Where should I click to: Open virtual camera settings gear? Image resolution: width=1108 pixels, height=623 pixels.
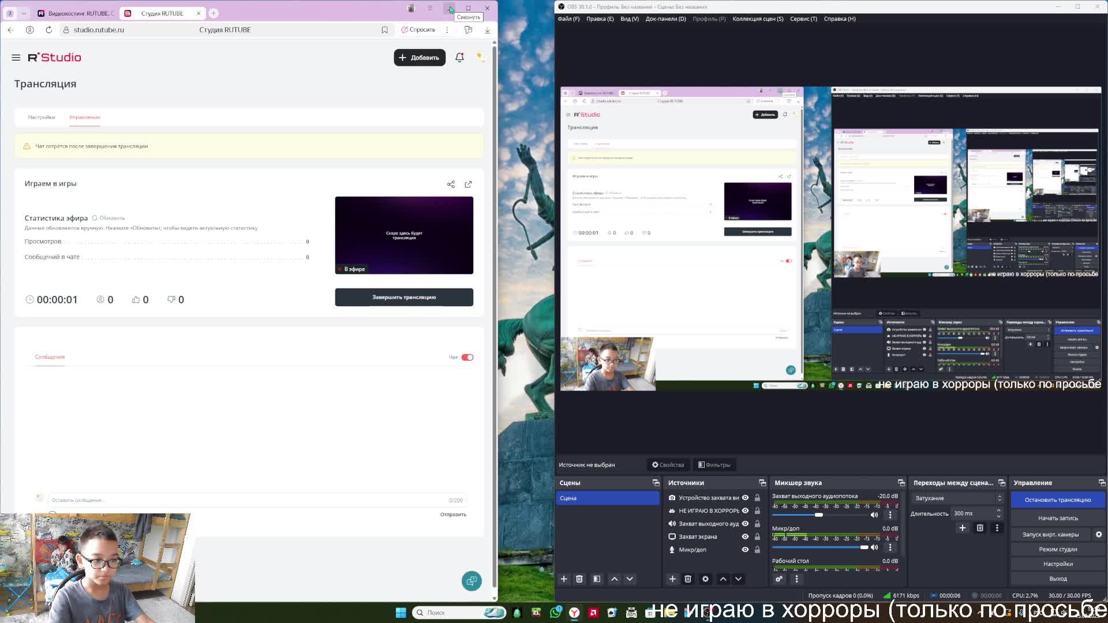1099,535
